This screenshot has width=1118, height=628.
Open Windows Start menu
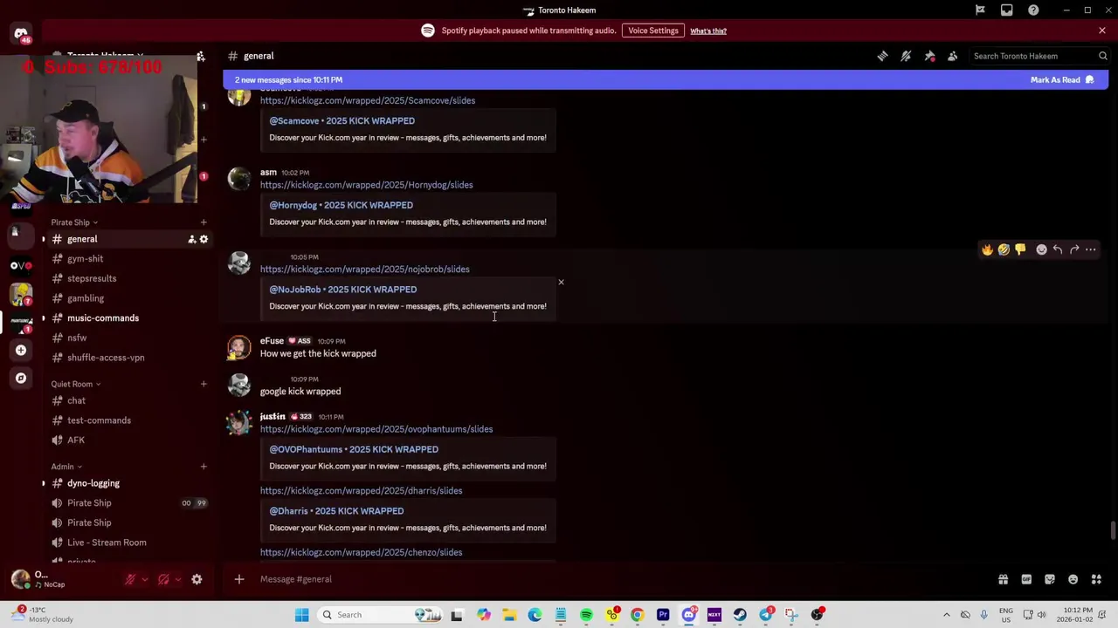coord(301,615)
